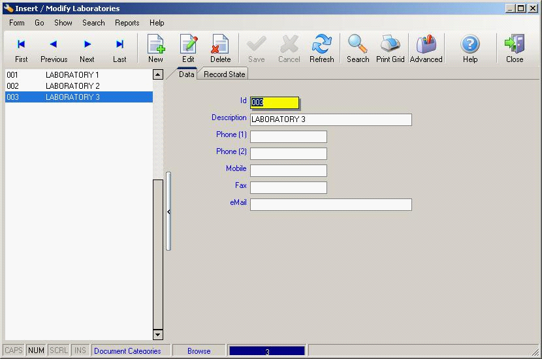Viewport: 542px width, 359px height.
Task: Click the Mobile input field
Action: click(x=288, y=170)
